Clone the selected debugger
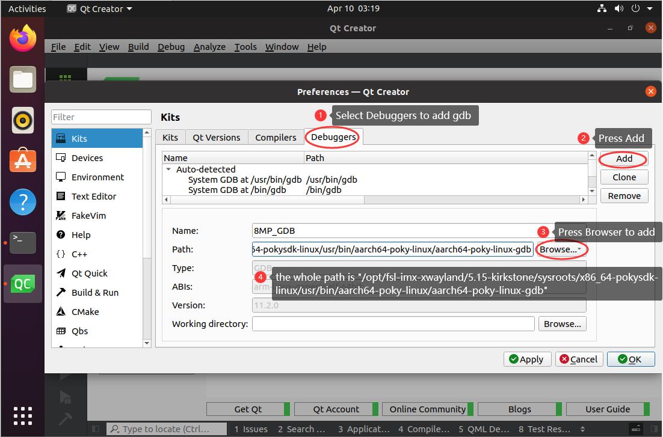This screenshot has width=663, height=437. [624, 177]
